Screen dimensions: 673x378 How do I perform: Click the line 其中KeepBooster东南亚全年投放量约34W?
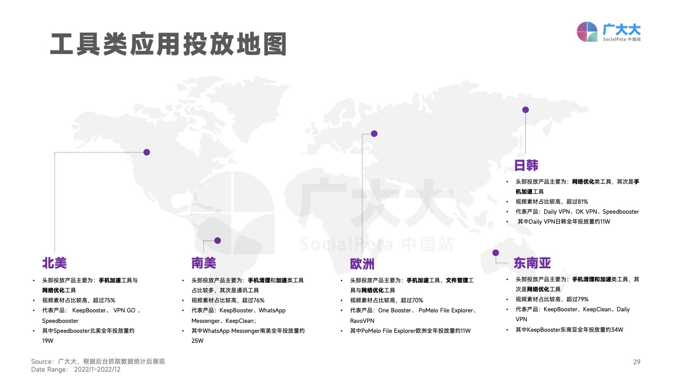pos(569,330)
